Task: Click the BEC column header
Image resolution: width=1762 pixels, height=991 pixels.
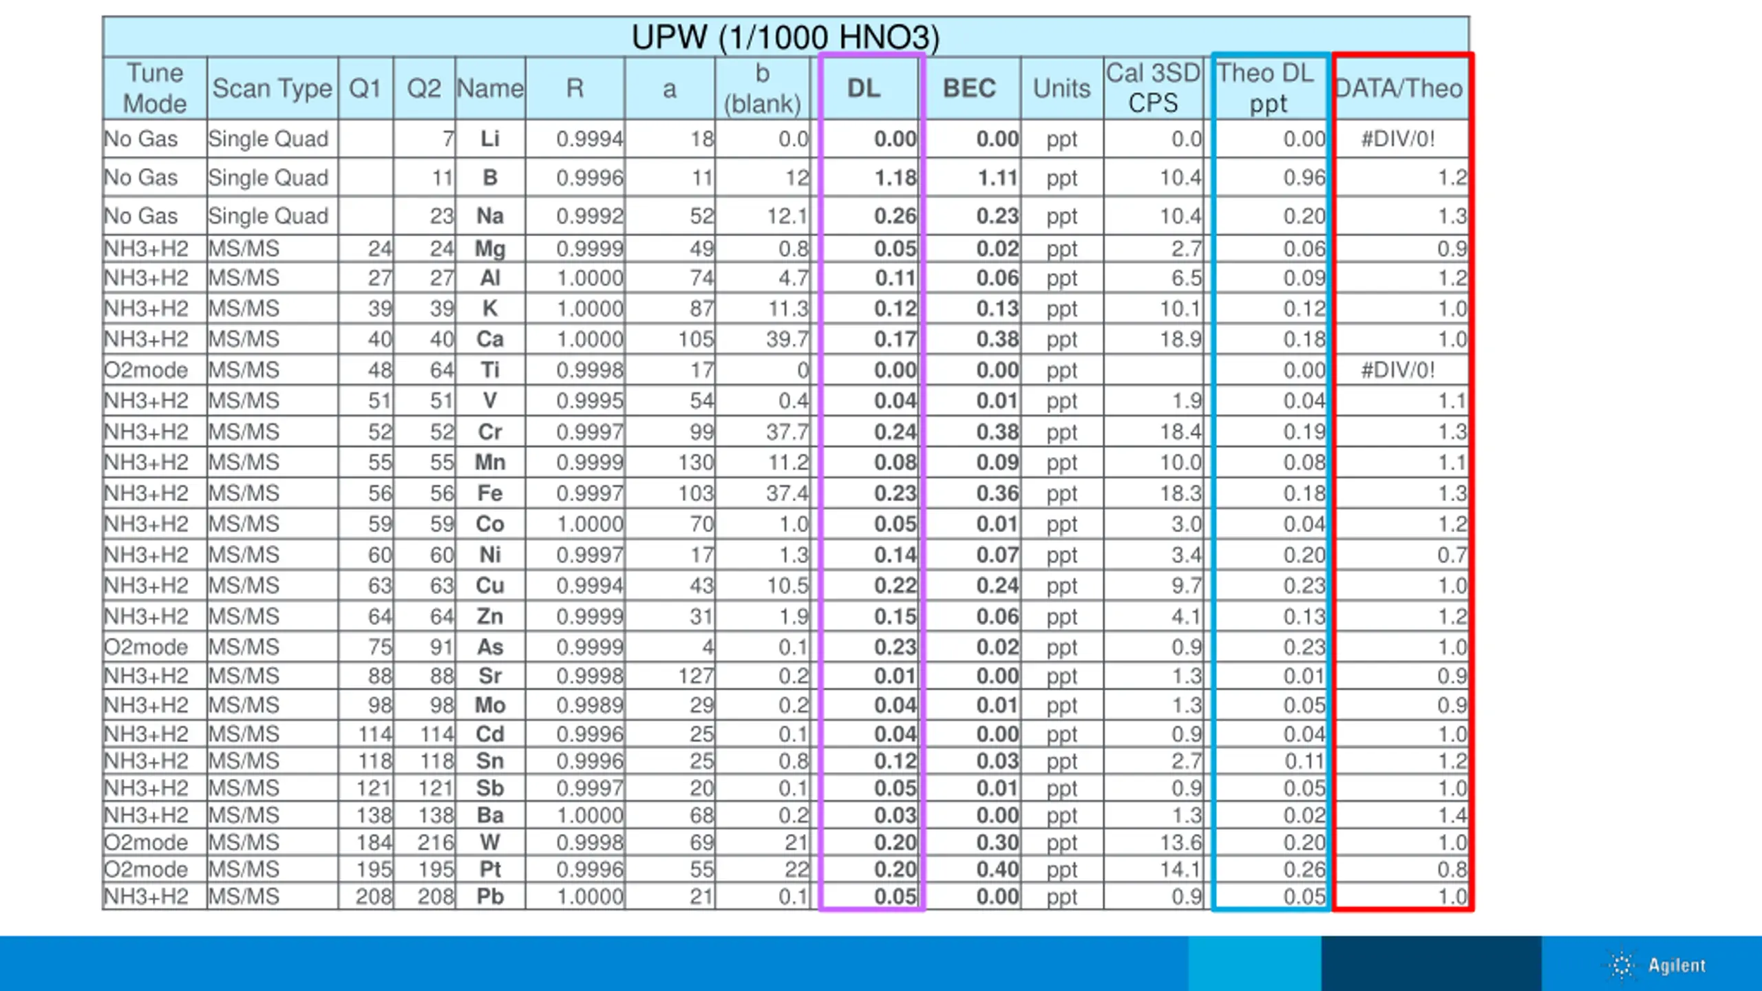Action: click(x=970, y=88)
